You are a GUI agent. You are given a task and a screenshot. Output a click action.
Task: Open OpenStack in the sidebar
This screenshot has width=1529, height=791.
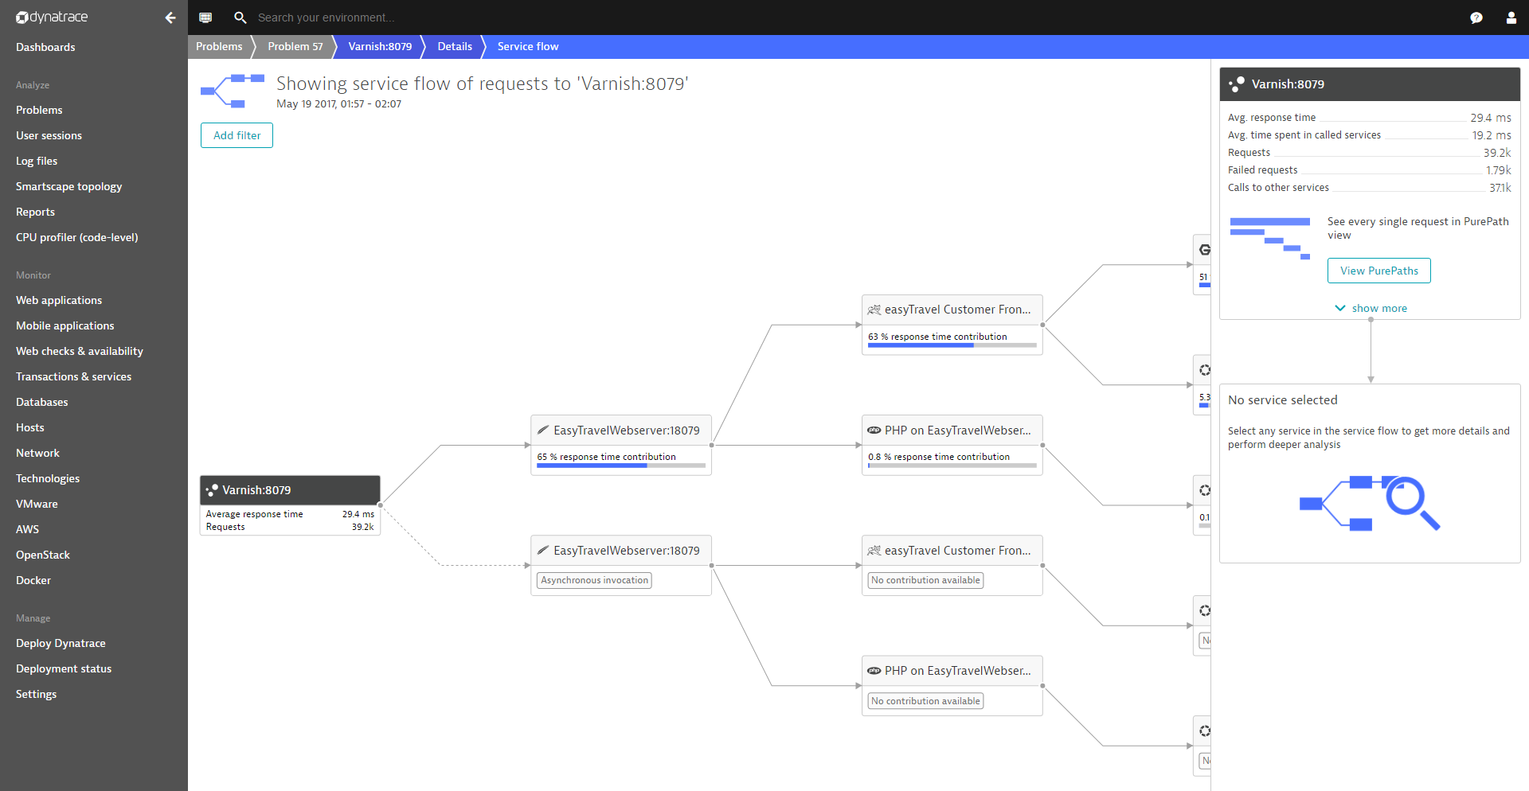(x=43, y=555)
